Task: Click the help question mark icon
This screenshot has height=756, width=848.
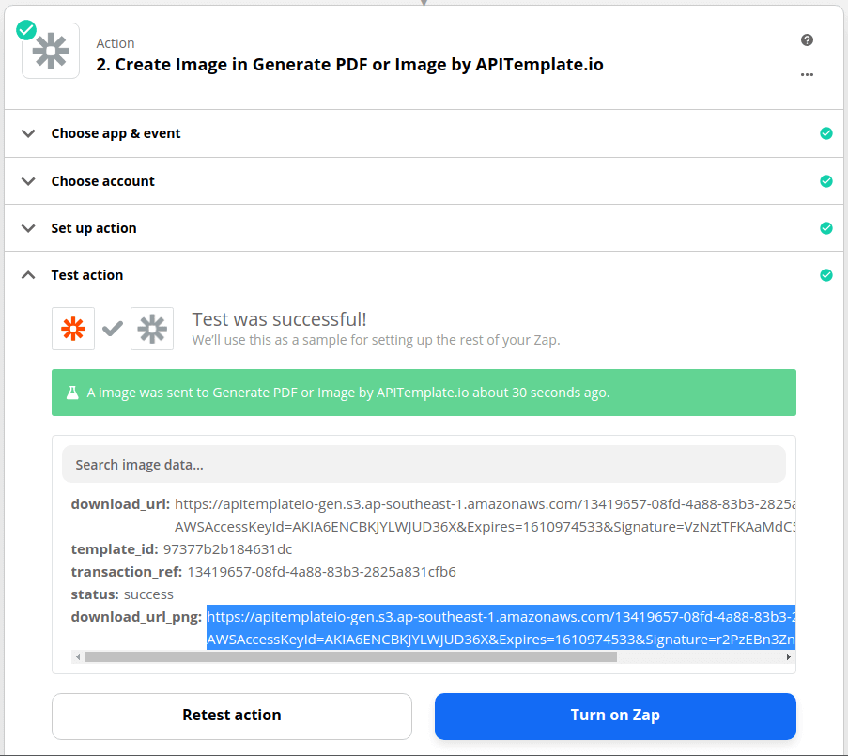Action: coord(807,40)
